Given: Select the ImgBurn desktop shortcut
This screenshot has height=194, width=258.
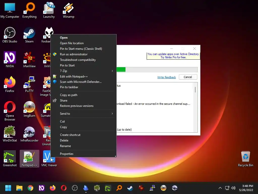Looking at the screenshot, I should point(29,109).
